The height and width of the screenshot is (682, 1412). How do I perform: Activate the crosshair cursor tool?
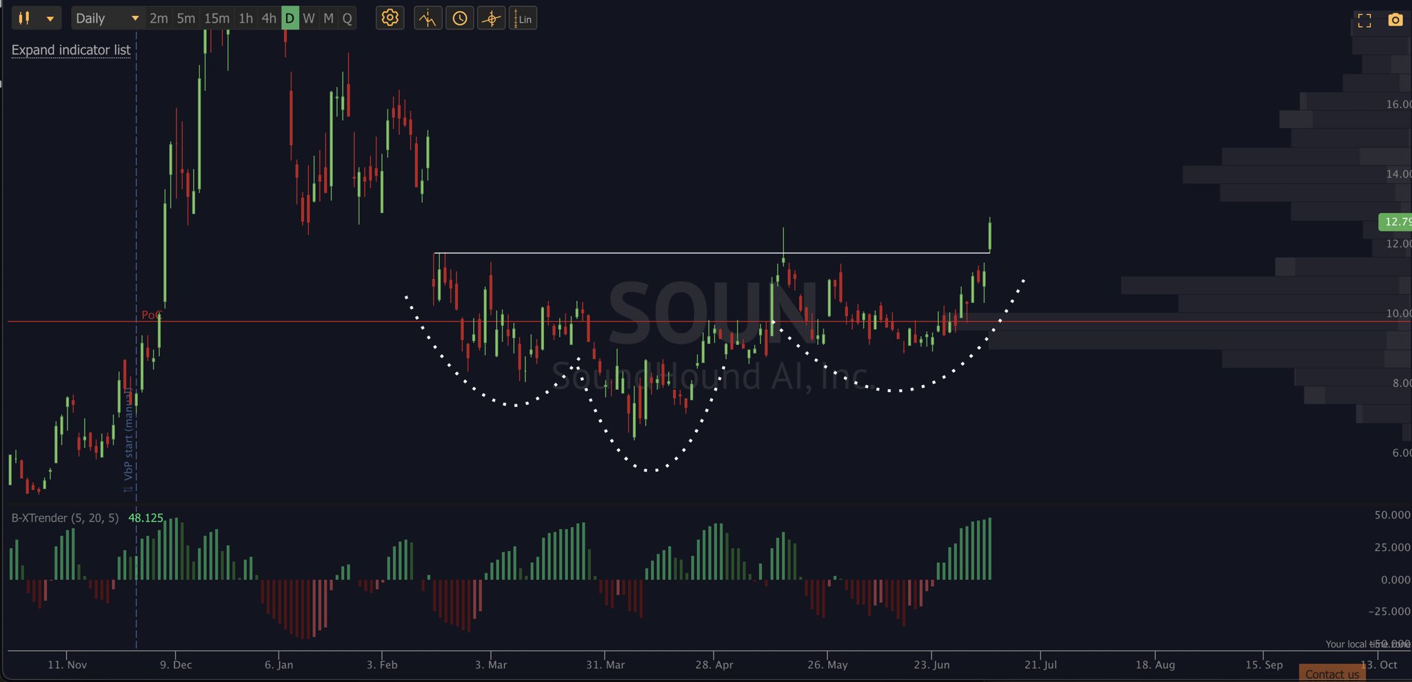491,19
